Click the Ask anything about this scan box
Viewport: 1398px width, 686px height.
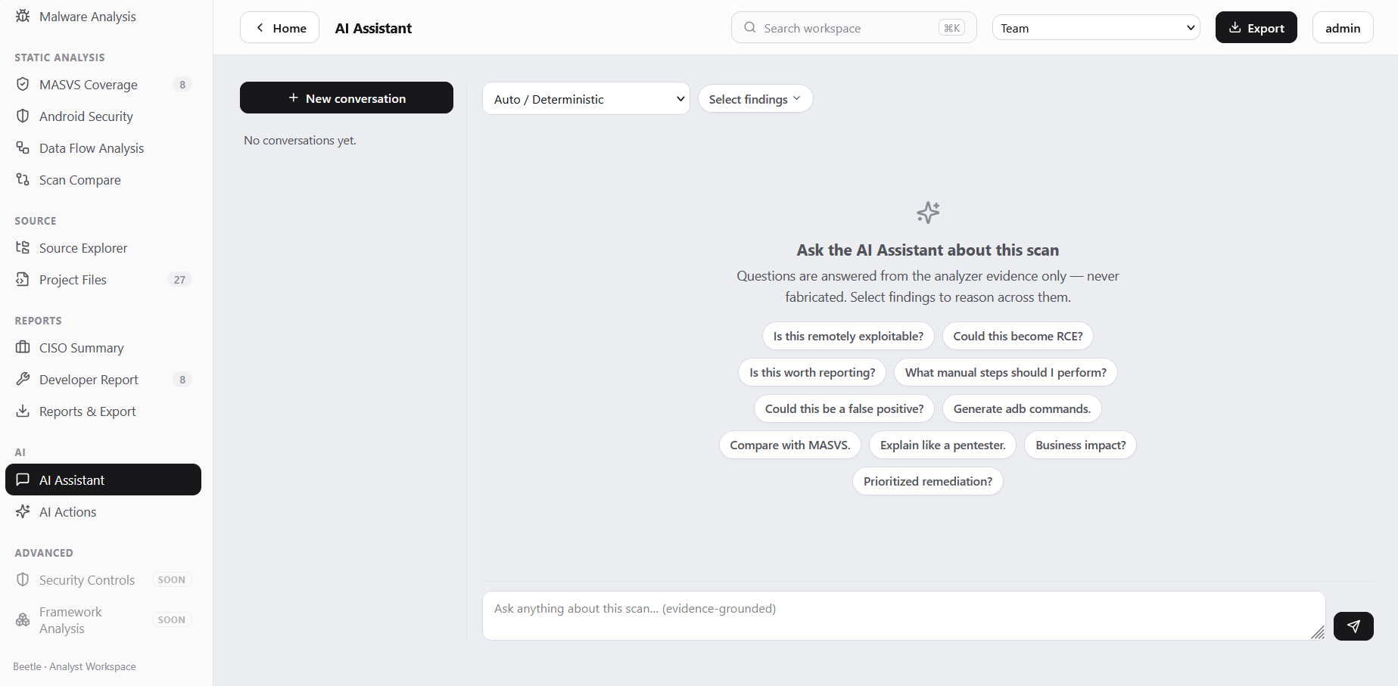point(904,616)
